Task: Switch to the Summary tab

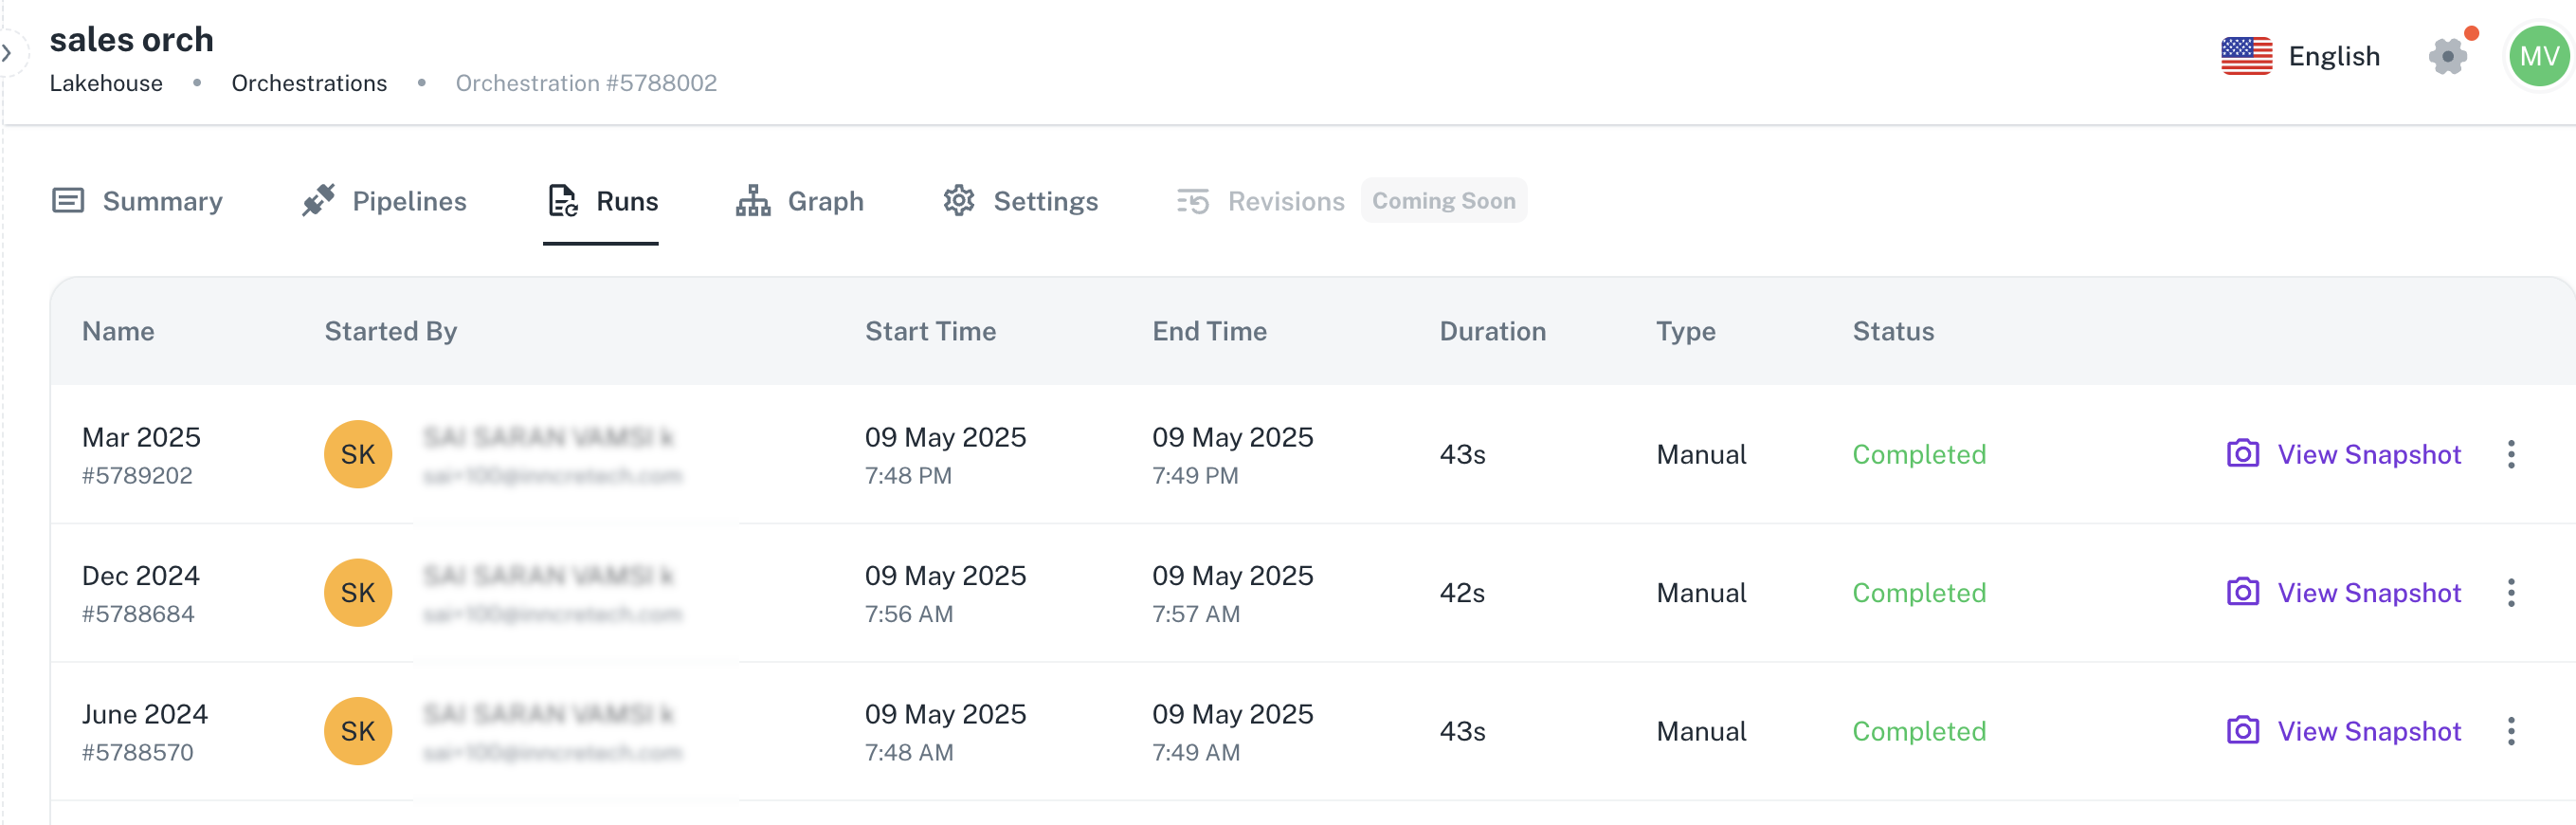Action: click(x=137, y=201)
